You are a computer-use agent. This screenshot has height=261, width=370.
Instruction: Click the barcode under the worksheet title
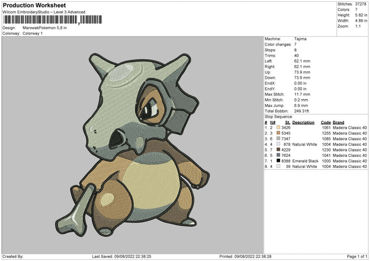point(52,20)
